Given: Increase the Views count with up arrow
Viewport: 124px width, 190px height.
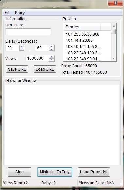Looking at the screenshot, I should (x=52, y=57).
